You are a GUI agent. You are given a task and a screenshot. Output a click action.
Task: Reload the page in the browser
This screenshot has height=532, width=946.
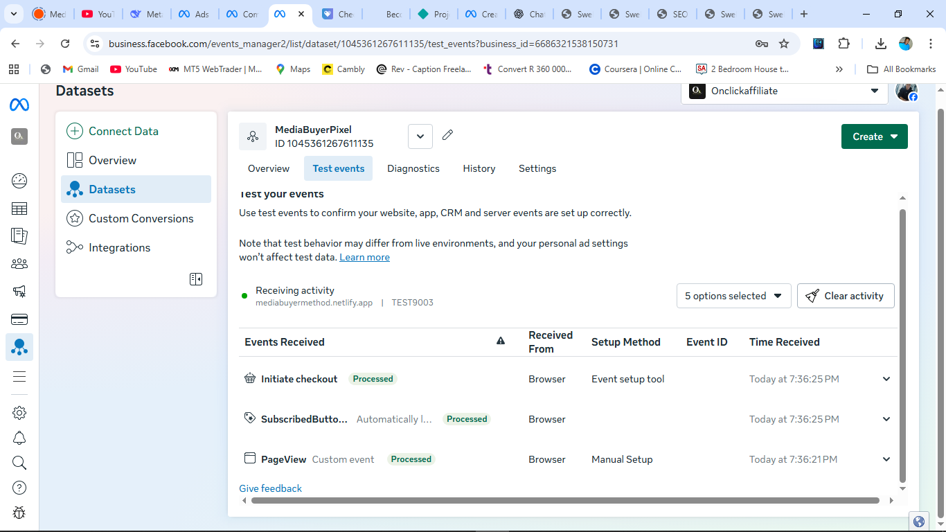click(65, 44)
